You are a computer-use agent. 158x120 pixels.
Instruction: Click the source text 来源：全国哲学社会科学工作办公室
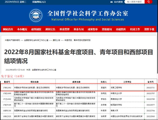(x=41, y=70)
